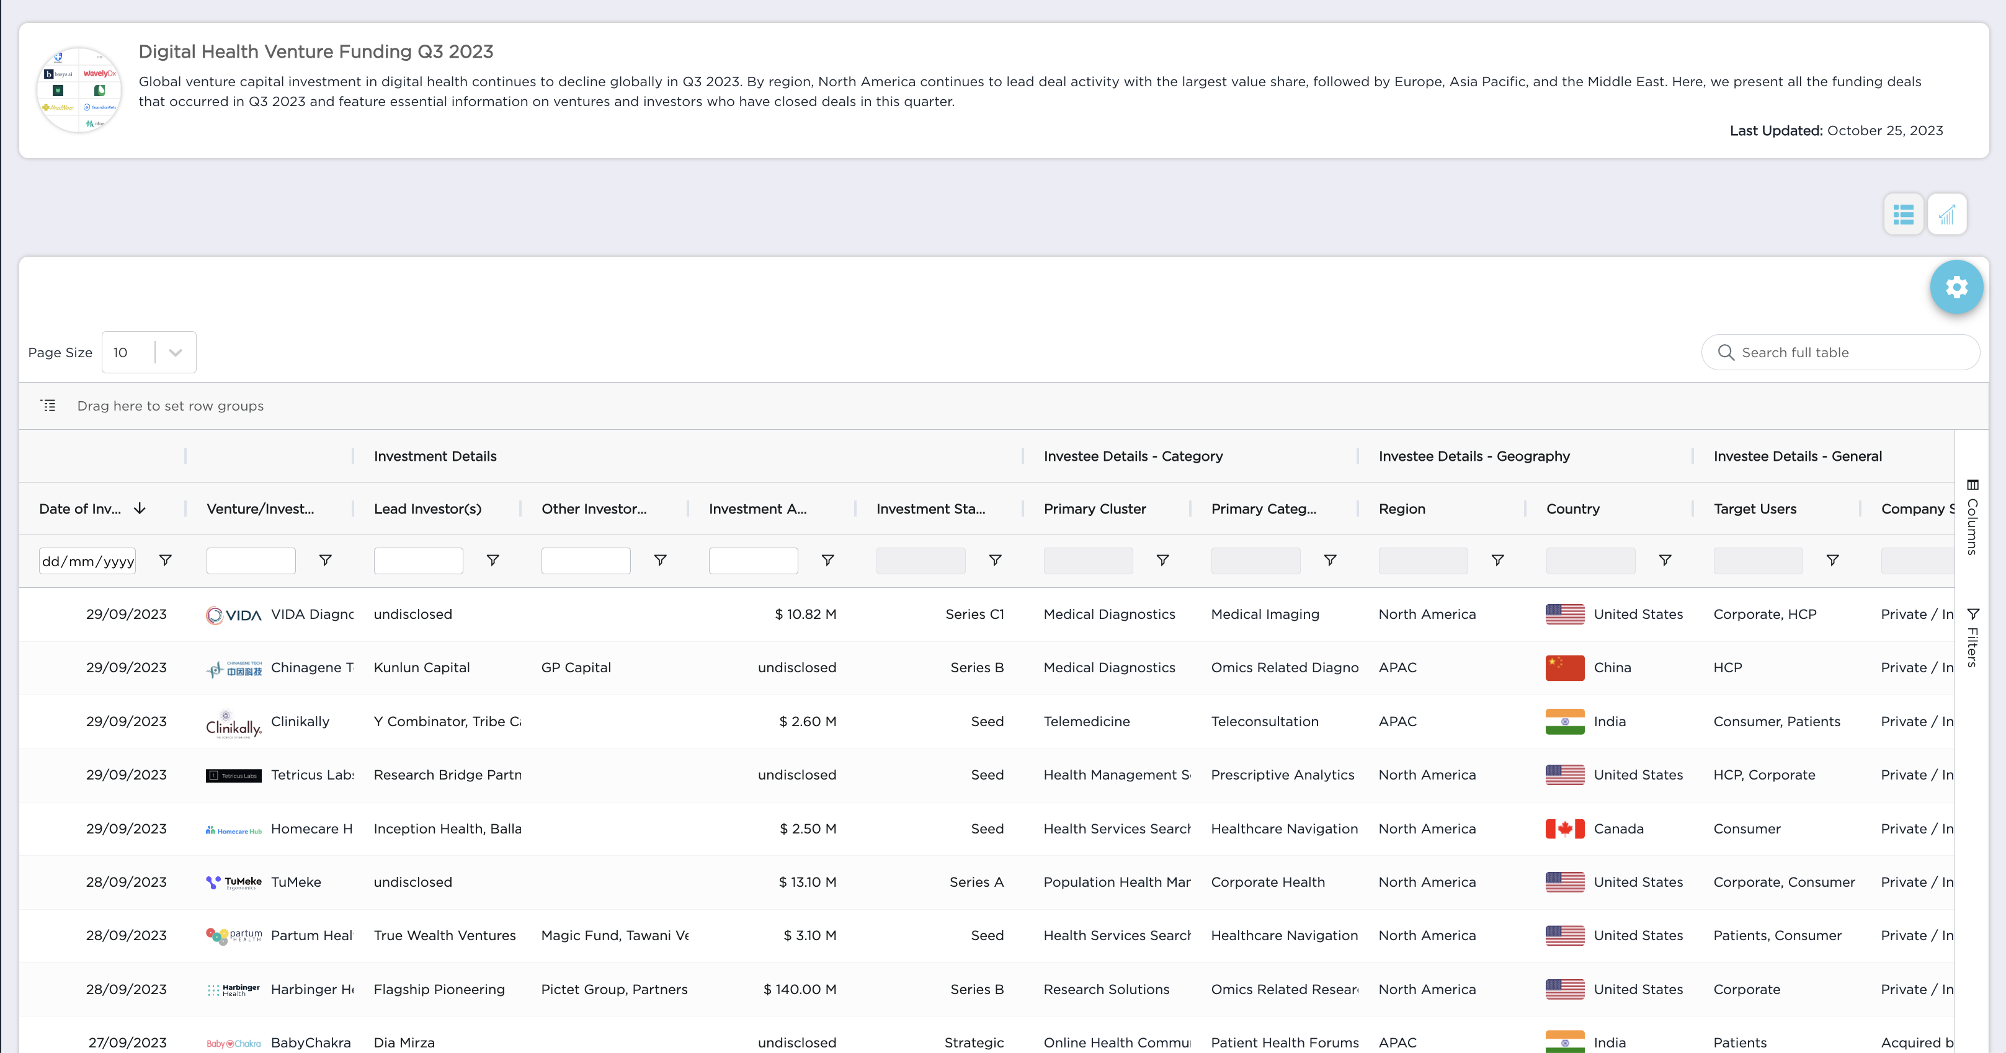Open filter funnel for Venture/Investee column
The width and height of the screenshot is (2006, 1053).
click(x=326, y=561)
